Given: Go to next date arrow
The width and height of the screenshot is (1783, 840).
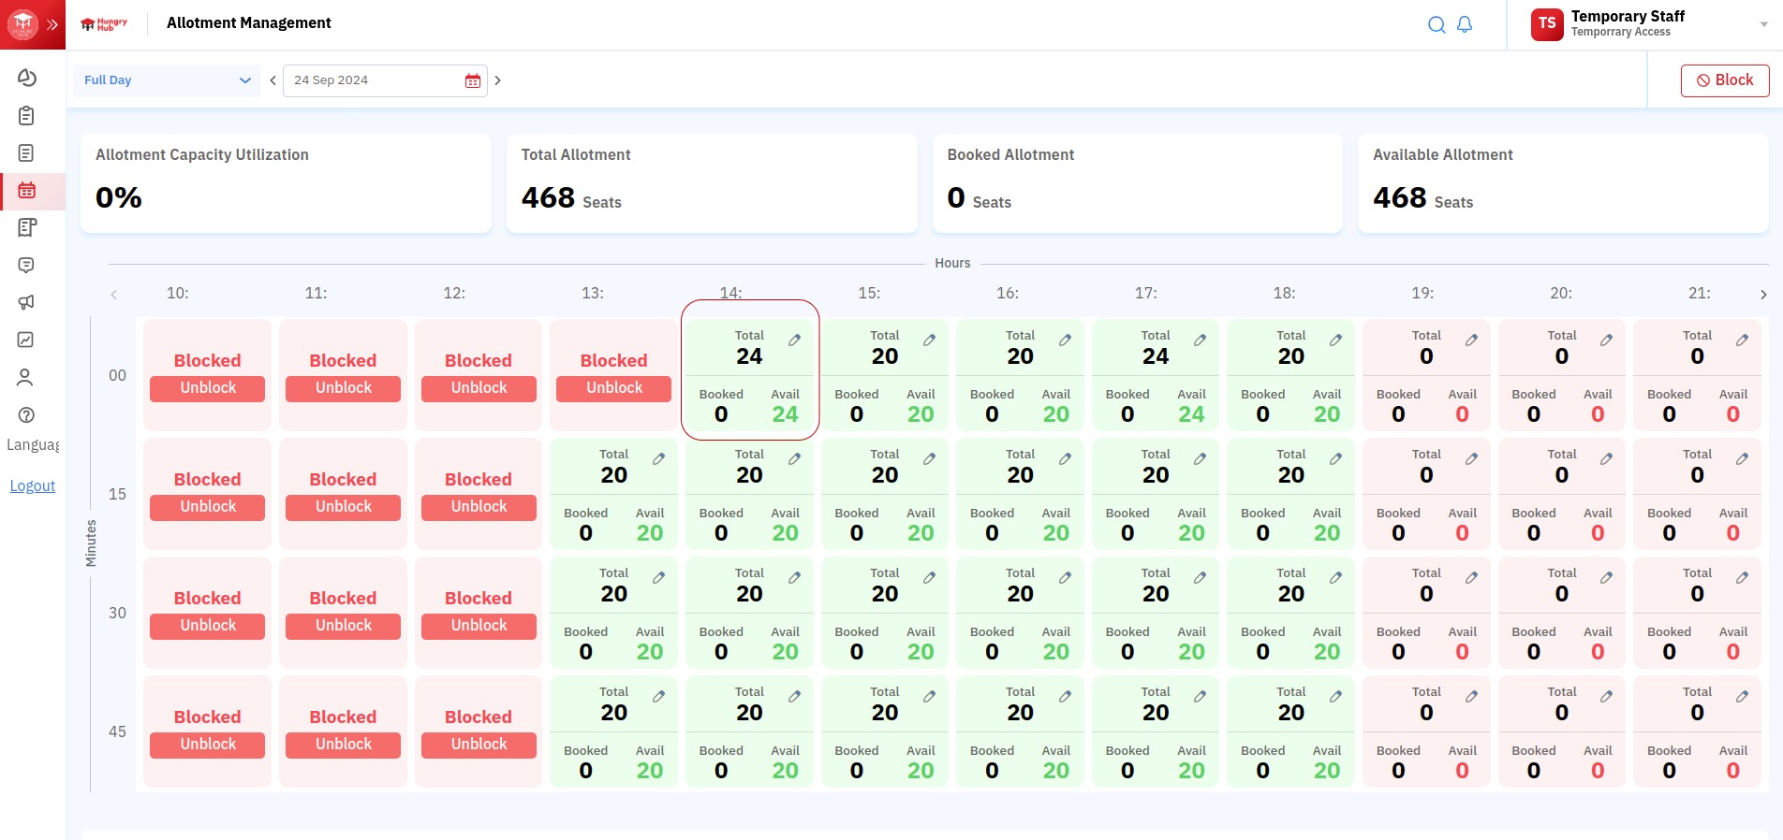Looking at the screenshot, I should 498,80.
